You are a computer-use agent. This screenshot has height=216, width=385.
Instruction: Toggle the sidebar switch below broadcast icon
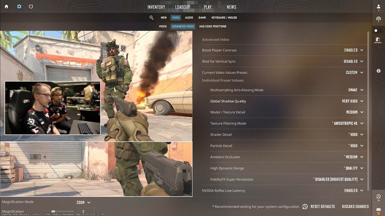(x=378, y=31)
